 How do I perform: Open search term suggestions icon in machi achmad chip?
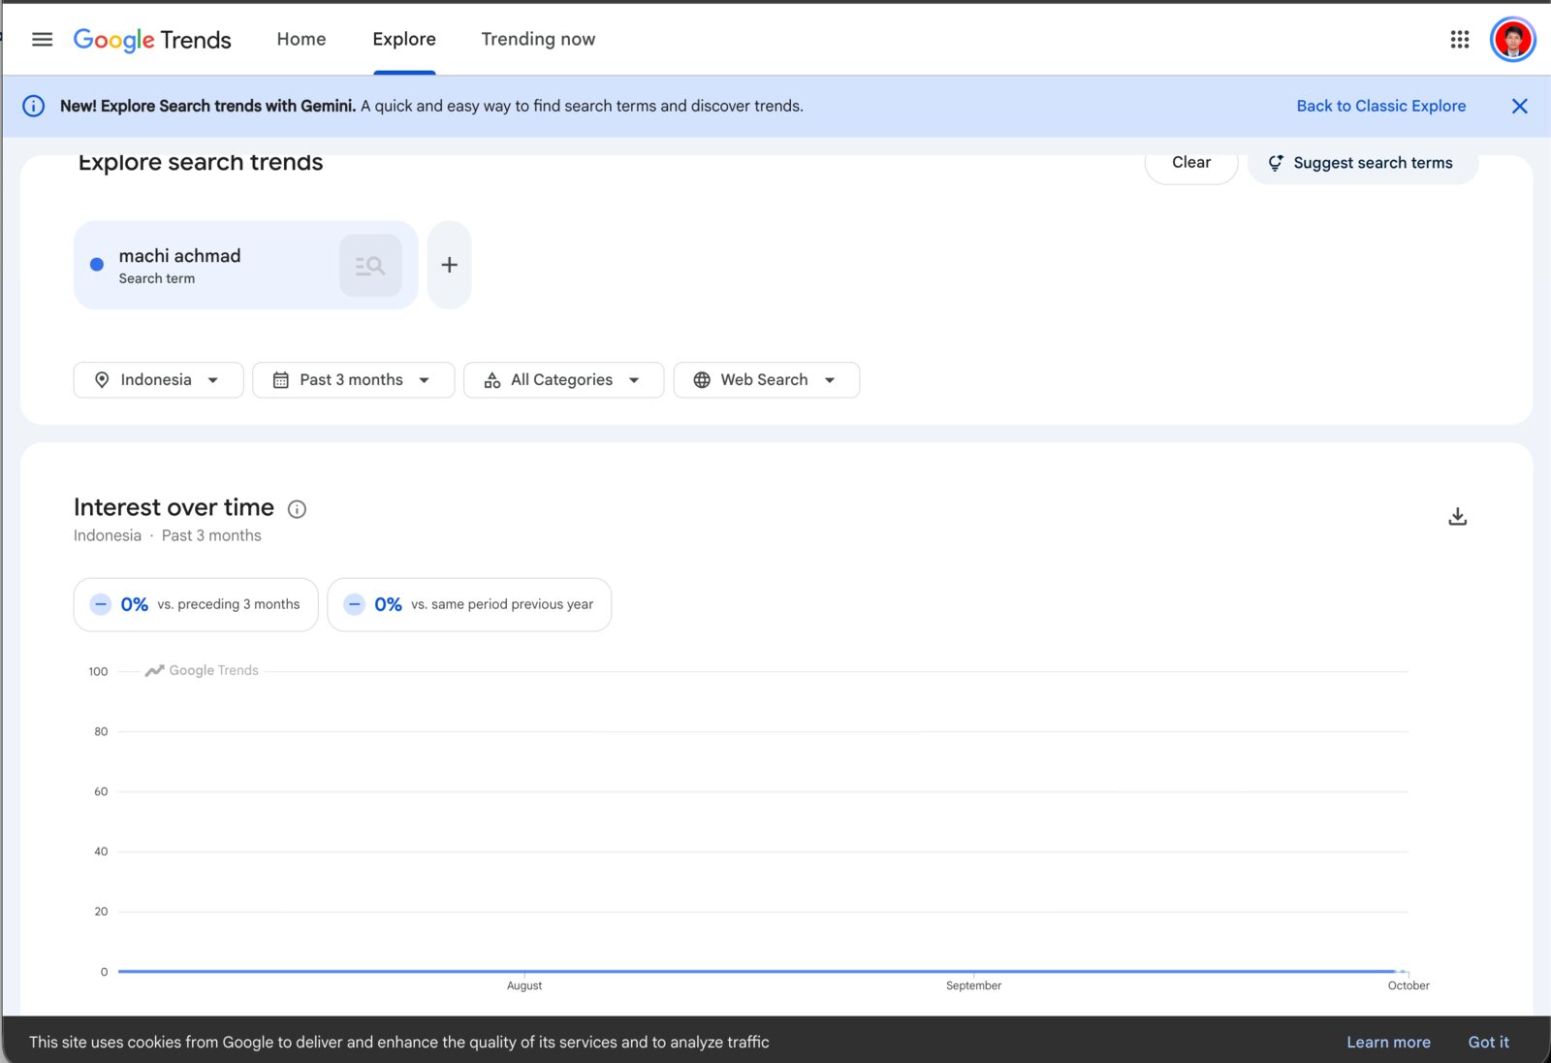click(x=370, y=266)
